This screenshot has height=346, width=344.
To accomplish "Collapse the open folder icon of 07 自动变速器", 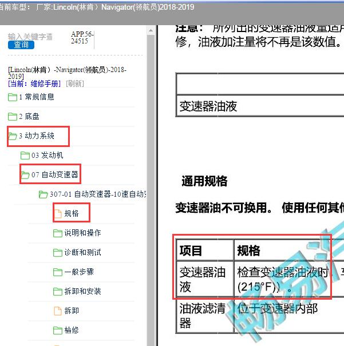I will (x=25, y=175).
